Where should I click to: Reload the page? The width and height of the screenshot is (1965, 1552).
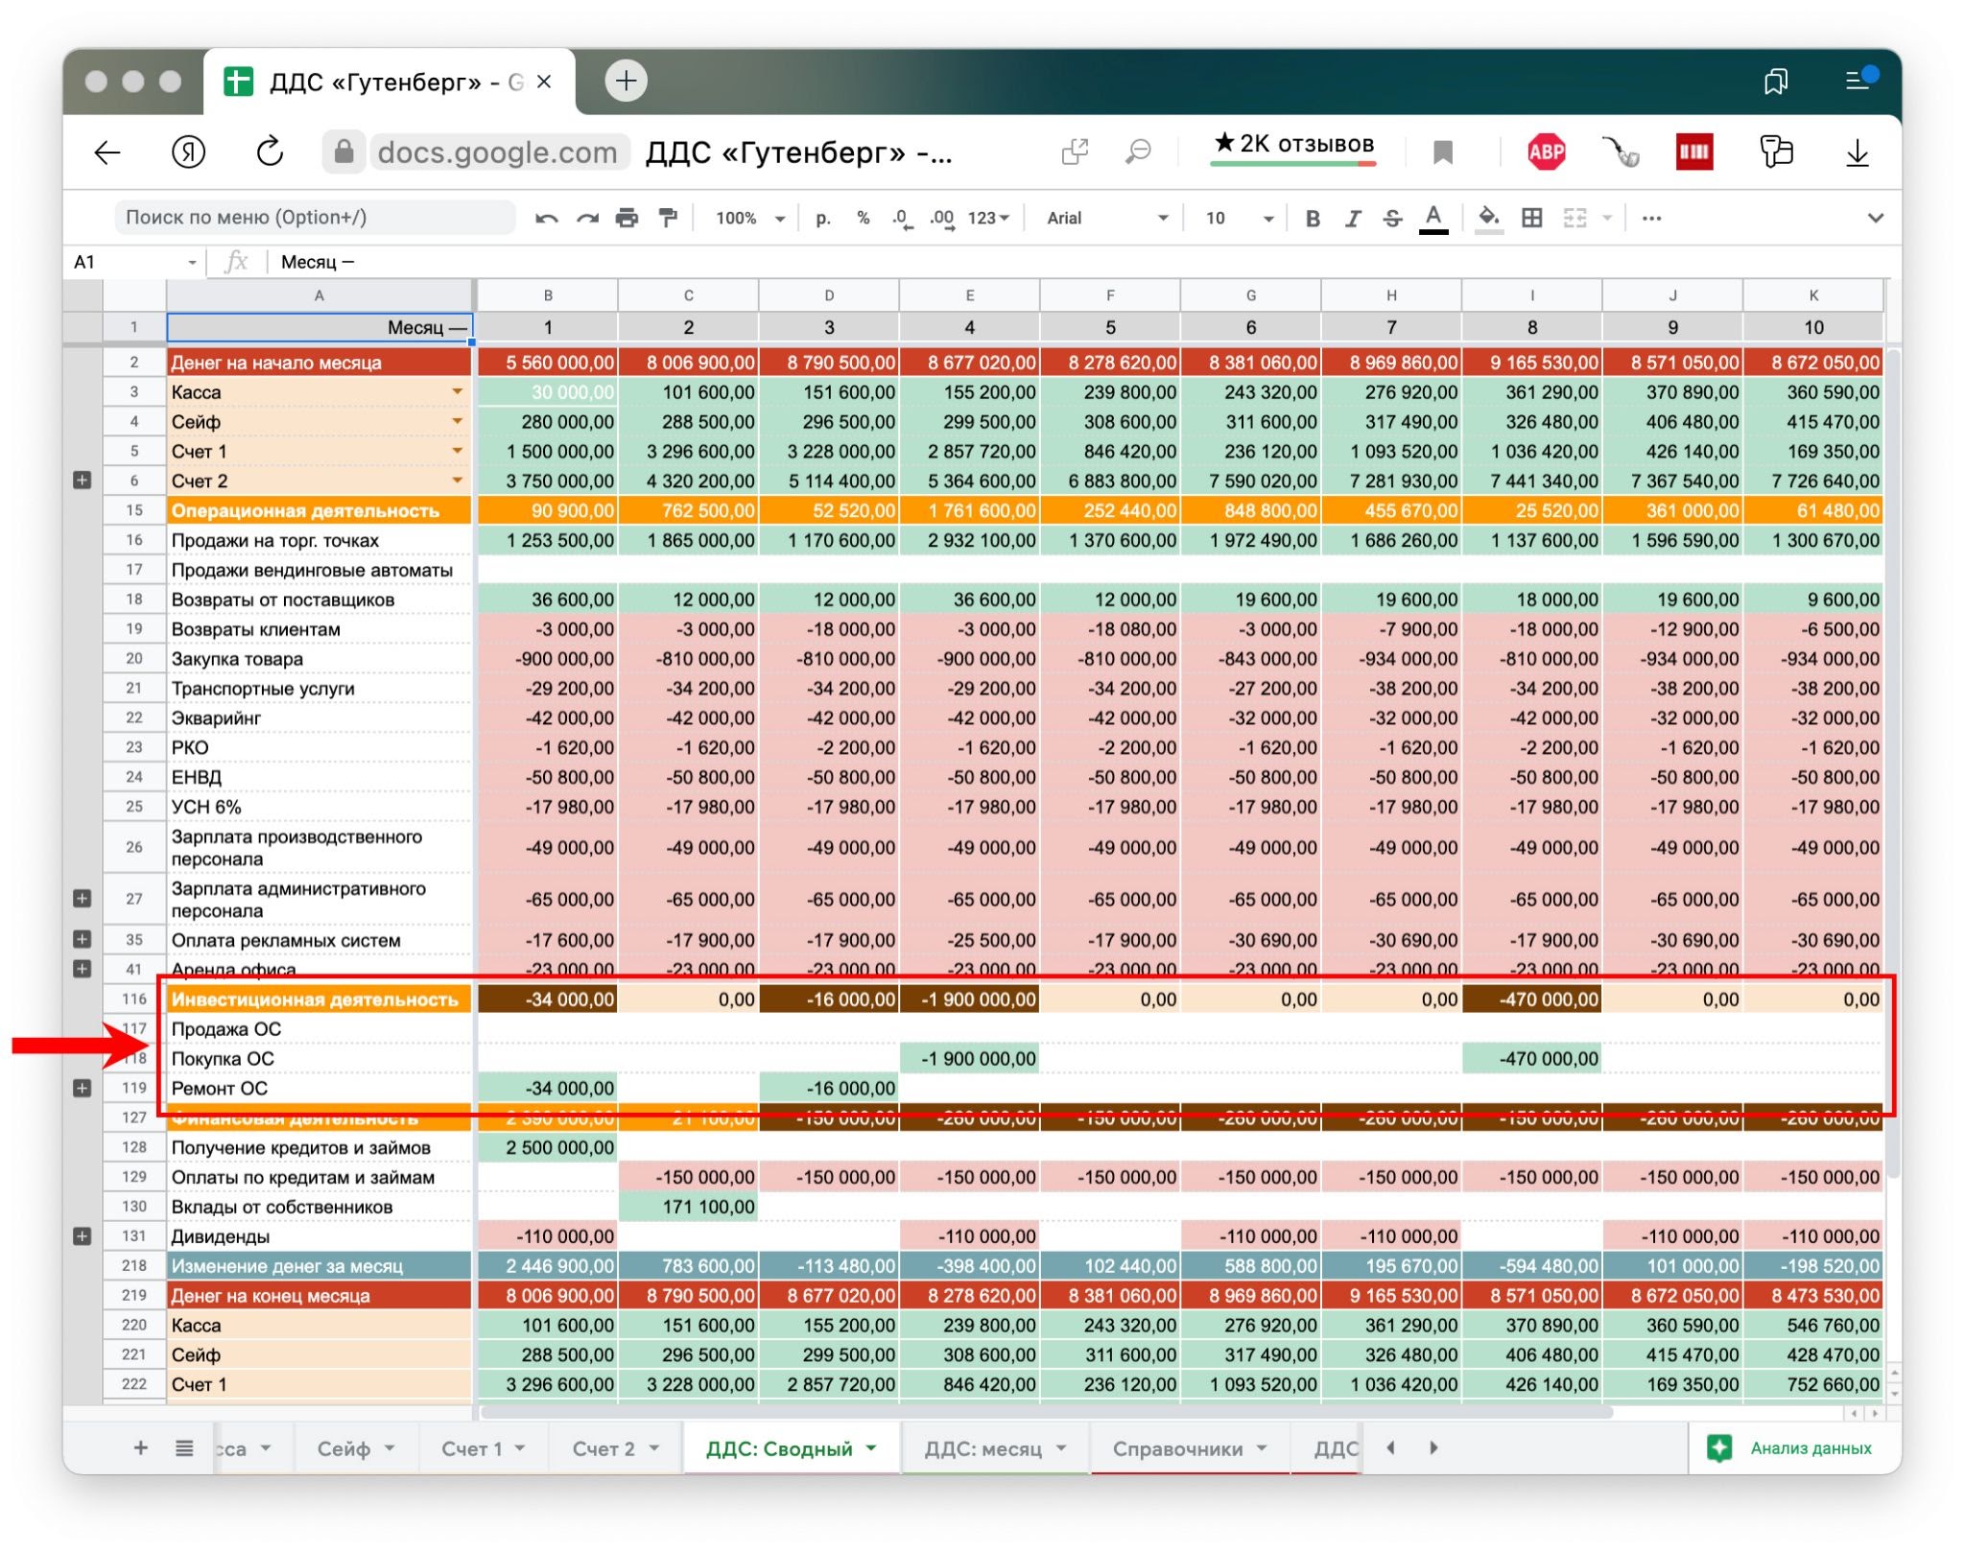270,152
